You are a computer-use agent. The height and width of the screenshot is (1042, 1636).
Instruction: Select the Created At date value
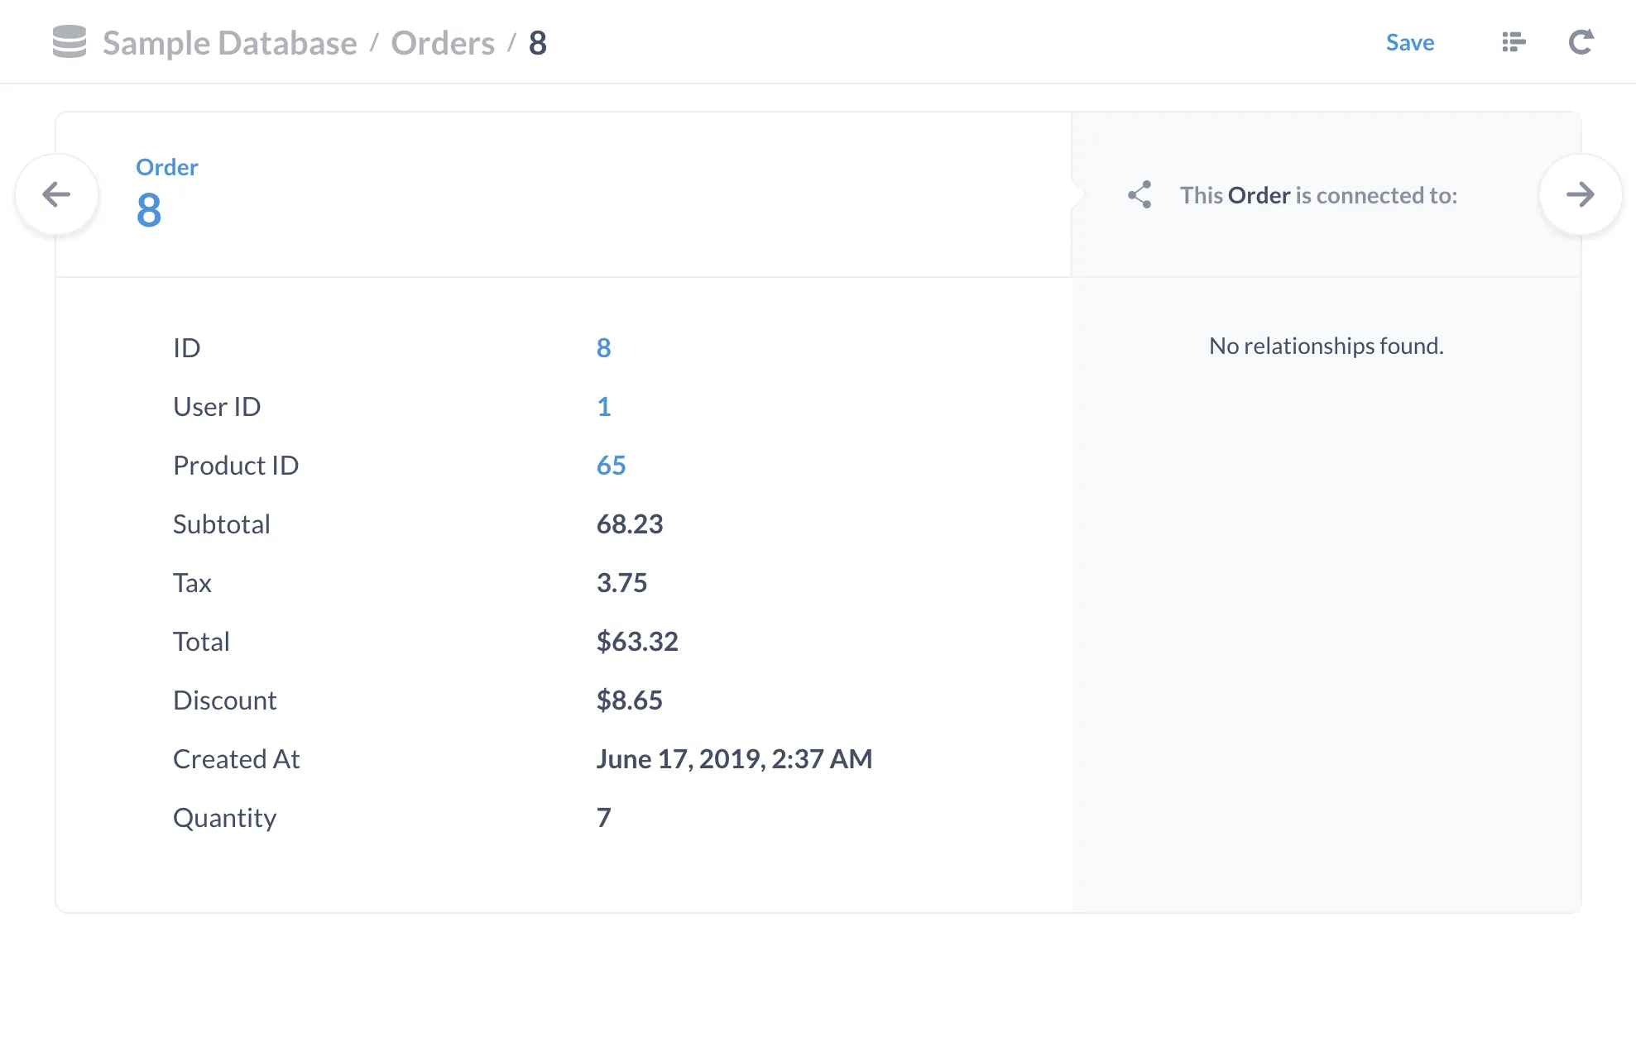coord(735,758)
